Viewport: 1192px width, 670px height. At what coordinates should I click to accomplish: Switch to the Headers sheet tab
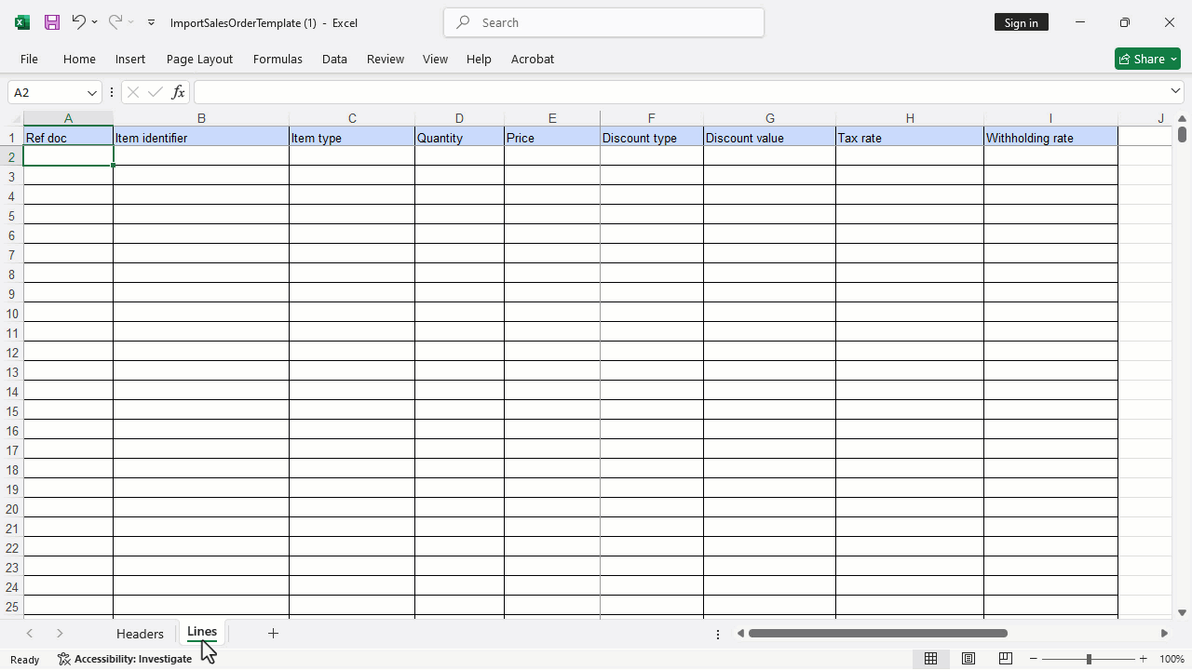(140, 634)
